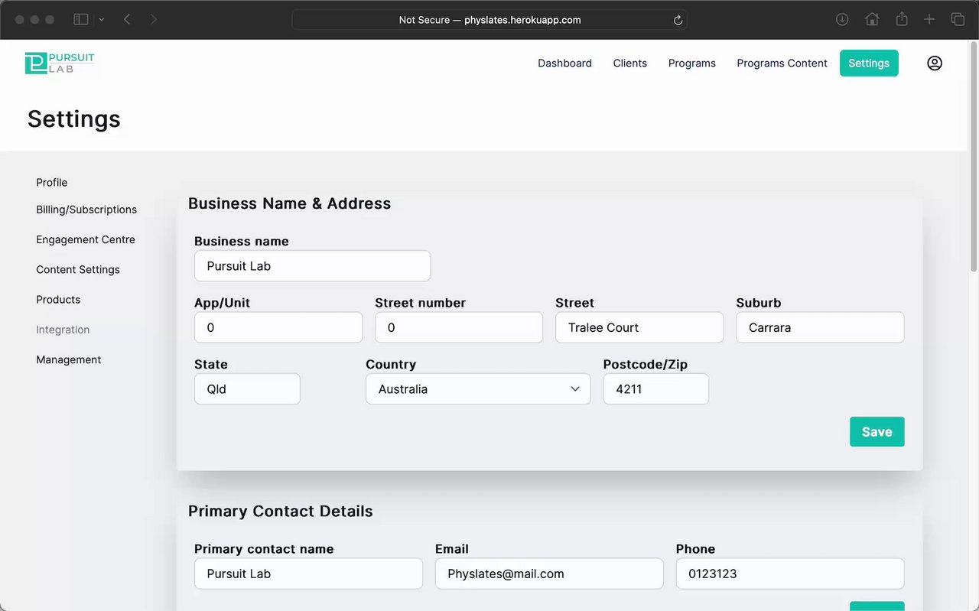979x611 pixels.
Task: Open the Dashboard nav item
Action: (x=564, y=63)
